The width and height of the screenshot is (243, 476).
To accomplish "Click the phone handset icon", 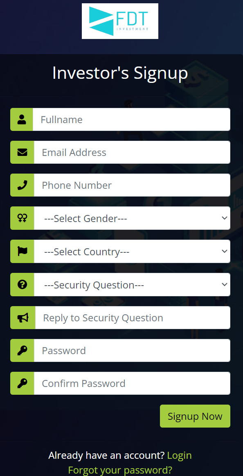I will [x=22, y=185].
